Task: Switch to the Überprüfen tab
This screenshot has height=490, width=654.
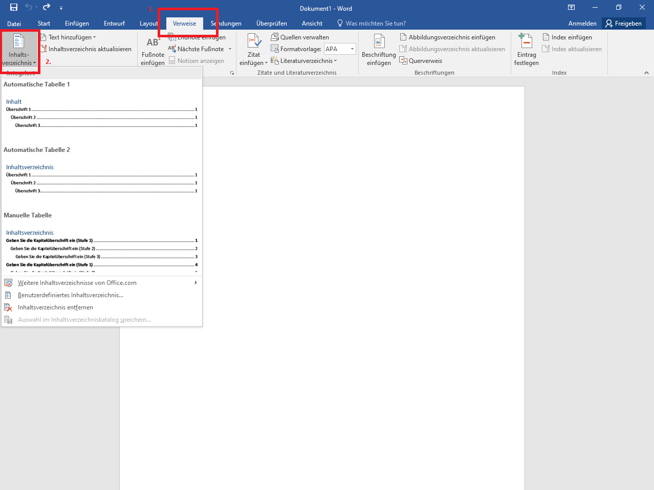Action: pos(272,24)
